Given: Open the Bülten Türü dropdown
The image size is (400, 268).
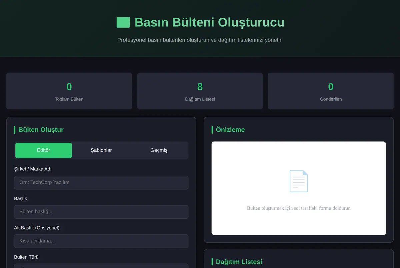Looking at the screenshot, I should coord(101,266).
